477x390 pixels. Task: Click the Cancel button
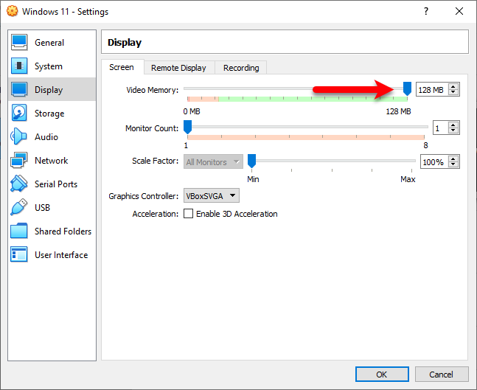click(x=442, y=375)
